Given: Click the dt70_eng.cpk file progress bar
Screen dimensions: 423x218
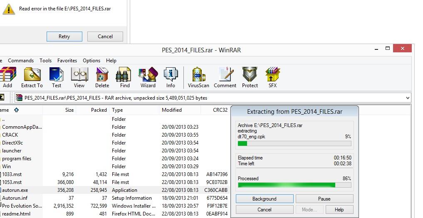Looking at the screenshot, I should [294, 144].
